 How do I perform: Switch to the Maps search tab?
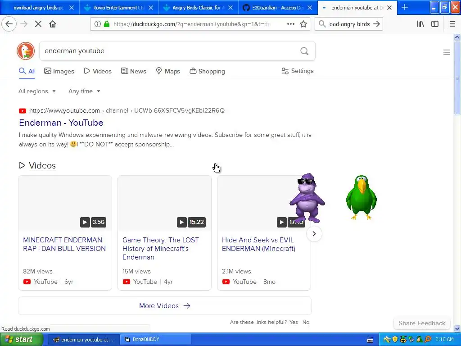tap(168, 71)
